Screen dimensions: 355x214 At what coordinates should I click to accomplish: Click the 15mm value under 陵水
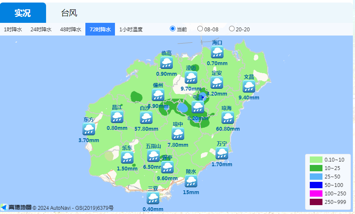pos(191,192)
